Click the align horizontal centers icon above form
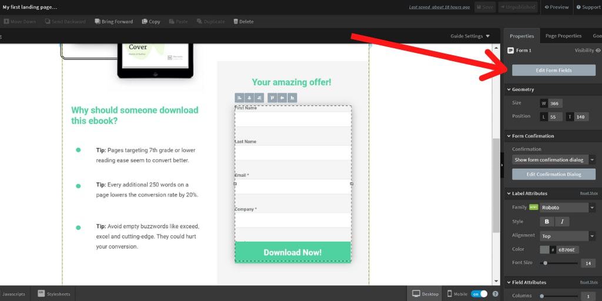The height and width of the screenshot is (301, 602). tap(249, 98)
